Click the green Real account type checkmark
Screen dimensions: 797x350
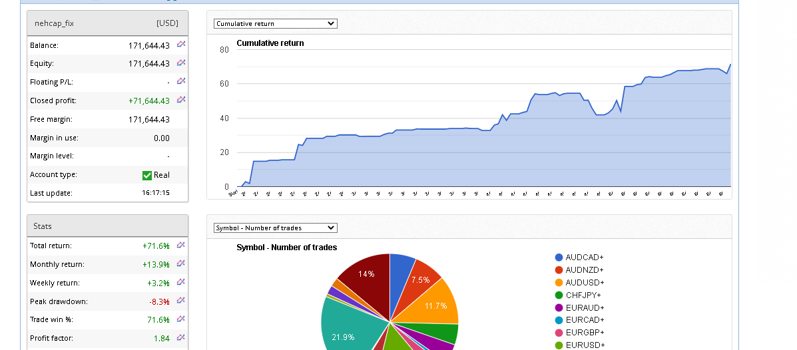coord(147,175)
